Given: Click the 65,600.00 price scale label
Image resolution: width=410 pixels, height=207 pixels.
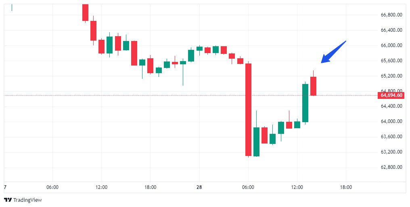Looking at the screenshot, I should [391, 61].
